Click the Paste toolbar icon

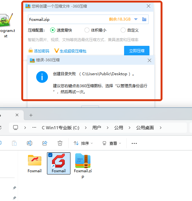(x=14, y=143)
